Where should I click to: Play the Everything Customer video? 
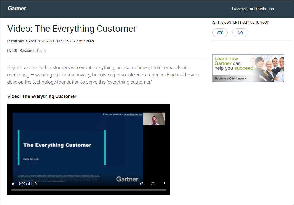coord(13,184)
